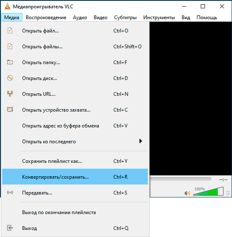Choose Сохранить плейлист как...
The image size is (232, 237).
pos(75,161)
